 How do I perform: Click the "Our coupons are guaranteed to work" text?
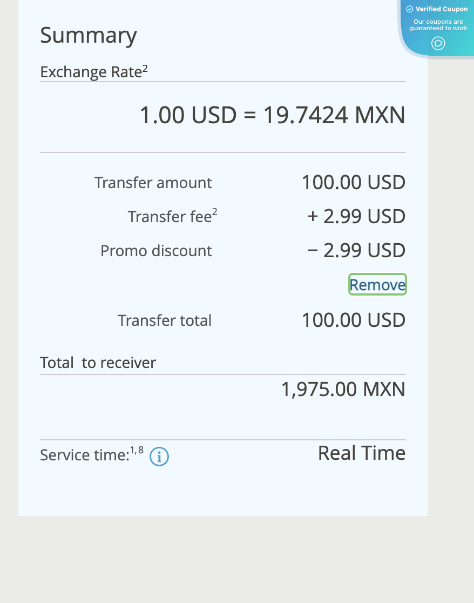[x=438, y=25]
